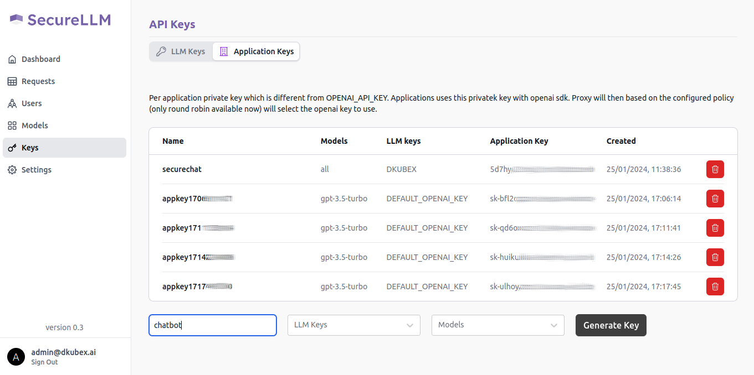Go to the Requests page
754x375 pixels.
coord(38,81)
